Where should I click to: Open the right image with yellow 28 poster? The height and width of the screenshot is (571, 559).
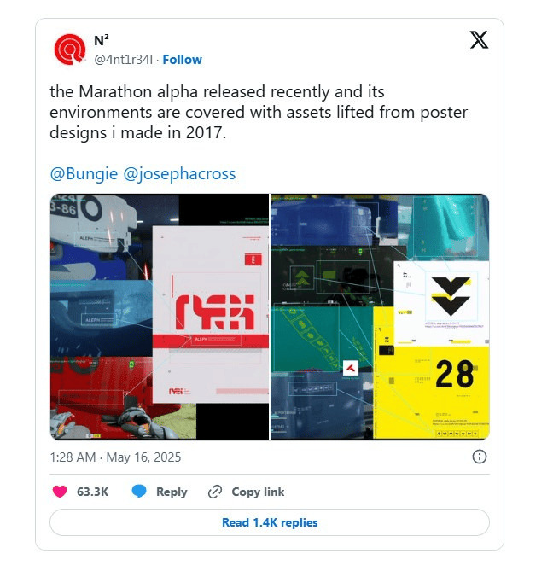pyautogui.click(x=380, y=317)
